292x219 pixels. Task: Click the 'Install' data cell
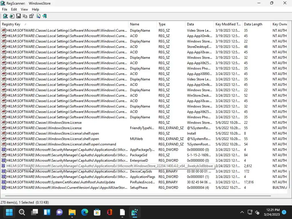pyautogui.click(x=191, y=133)
